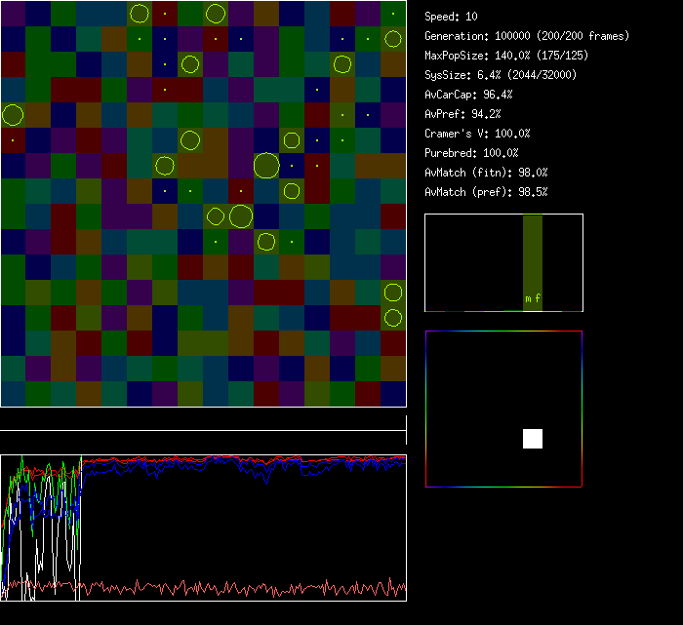683x625 pixels.
Task: Click the MaxPopSize 140.0% statistic
Action: click(505, 56)
